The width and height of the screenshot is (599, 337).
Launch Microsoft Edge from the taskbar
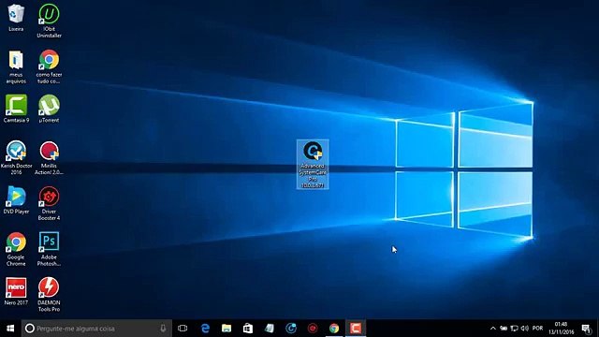click(205, 329)
